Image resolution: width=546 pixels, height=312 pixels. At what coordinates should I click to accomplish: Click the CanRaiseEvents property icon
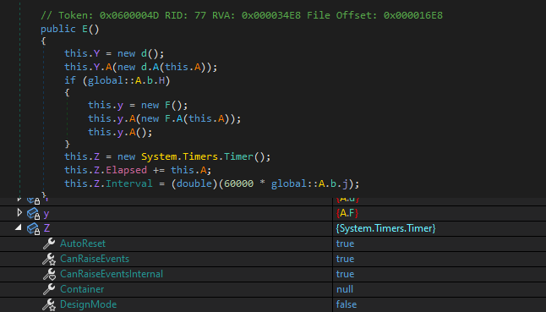click(49, 259)
